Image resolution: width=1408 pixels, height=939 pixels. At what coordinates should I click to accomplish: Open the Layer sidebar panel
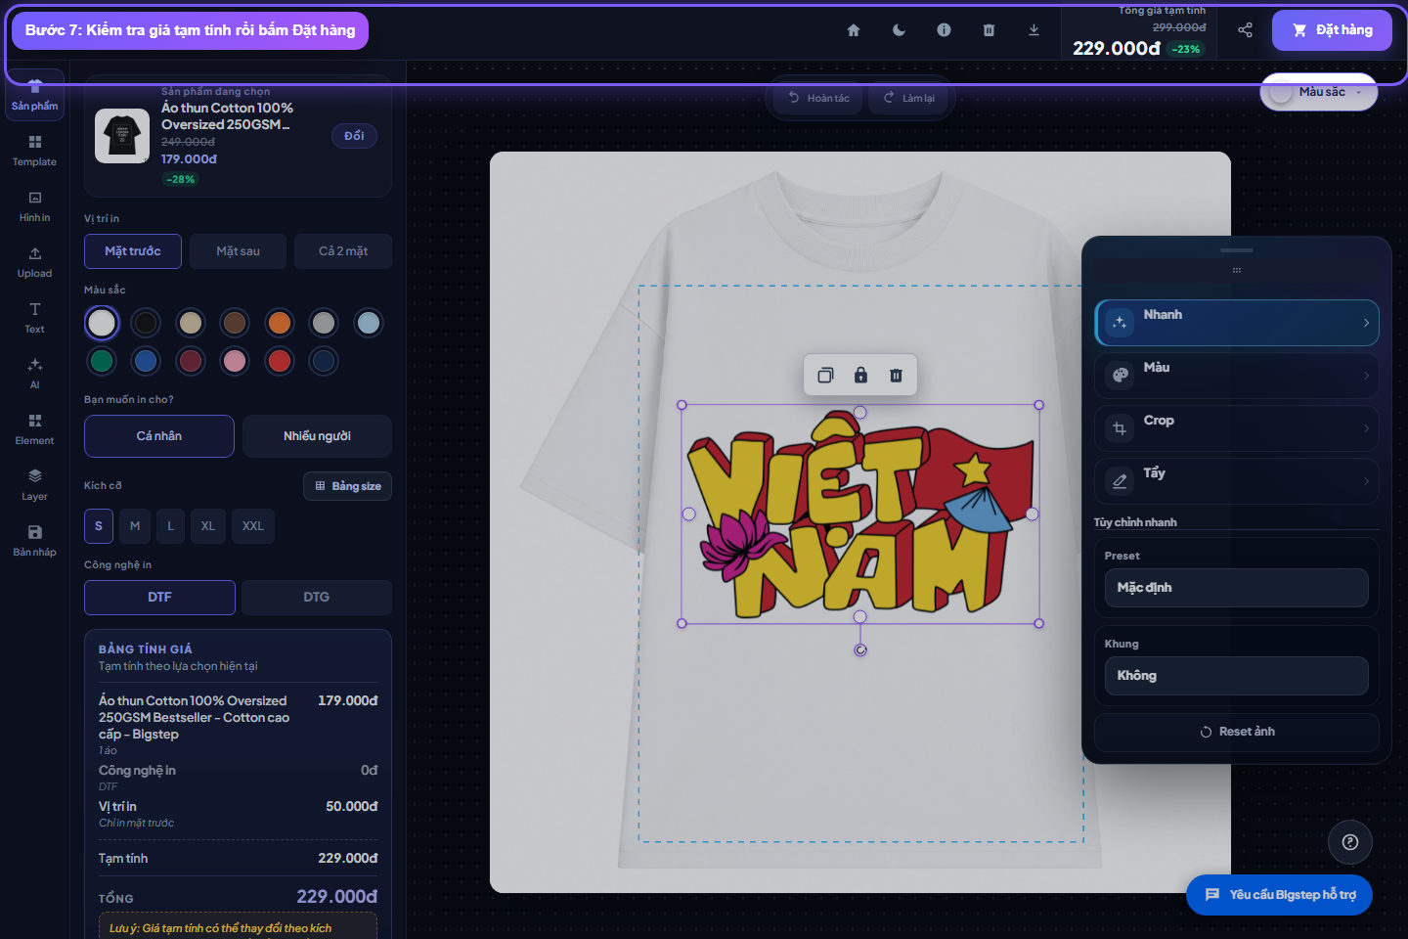point(35,485)
